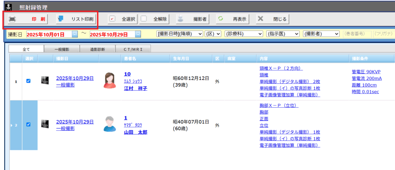Uncheck the selection checkbox for row 1
This screenshot has width=395, height=170.
[28, 81]
